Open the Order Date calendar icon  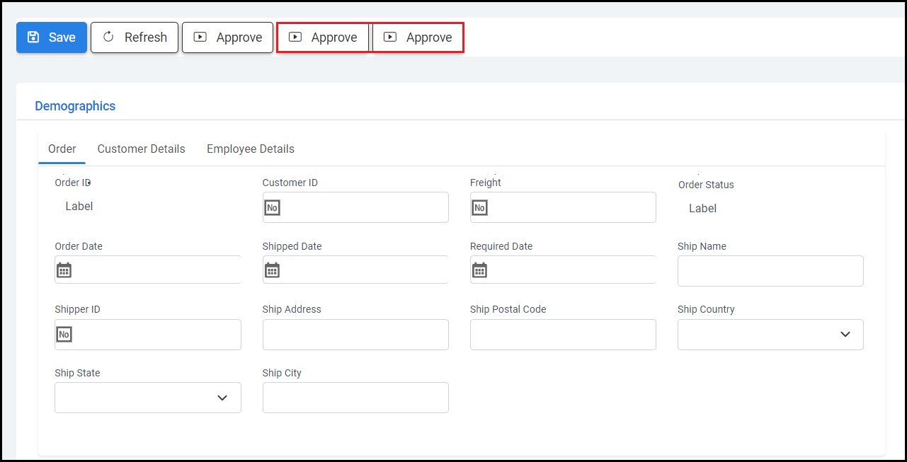coord(64,270)
